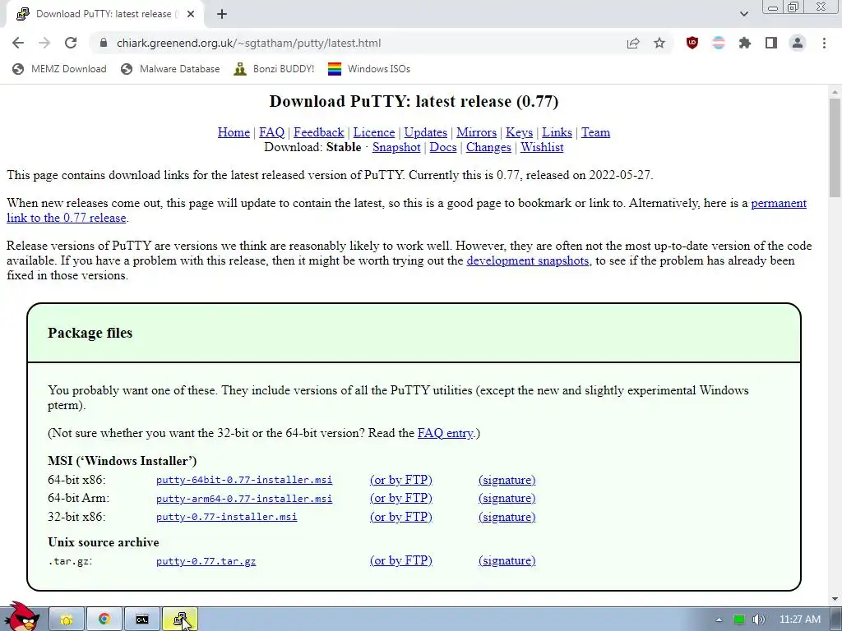View site security padlock info

104,43
